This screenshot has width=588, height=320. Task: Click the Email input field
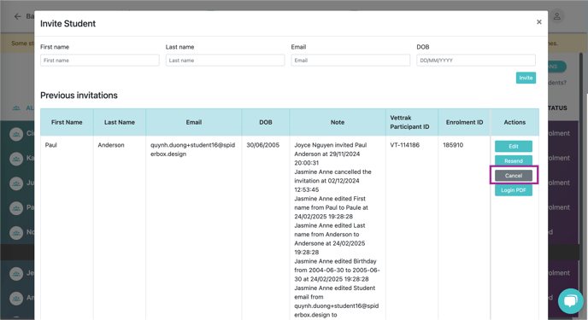point(350,61)
